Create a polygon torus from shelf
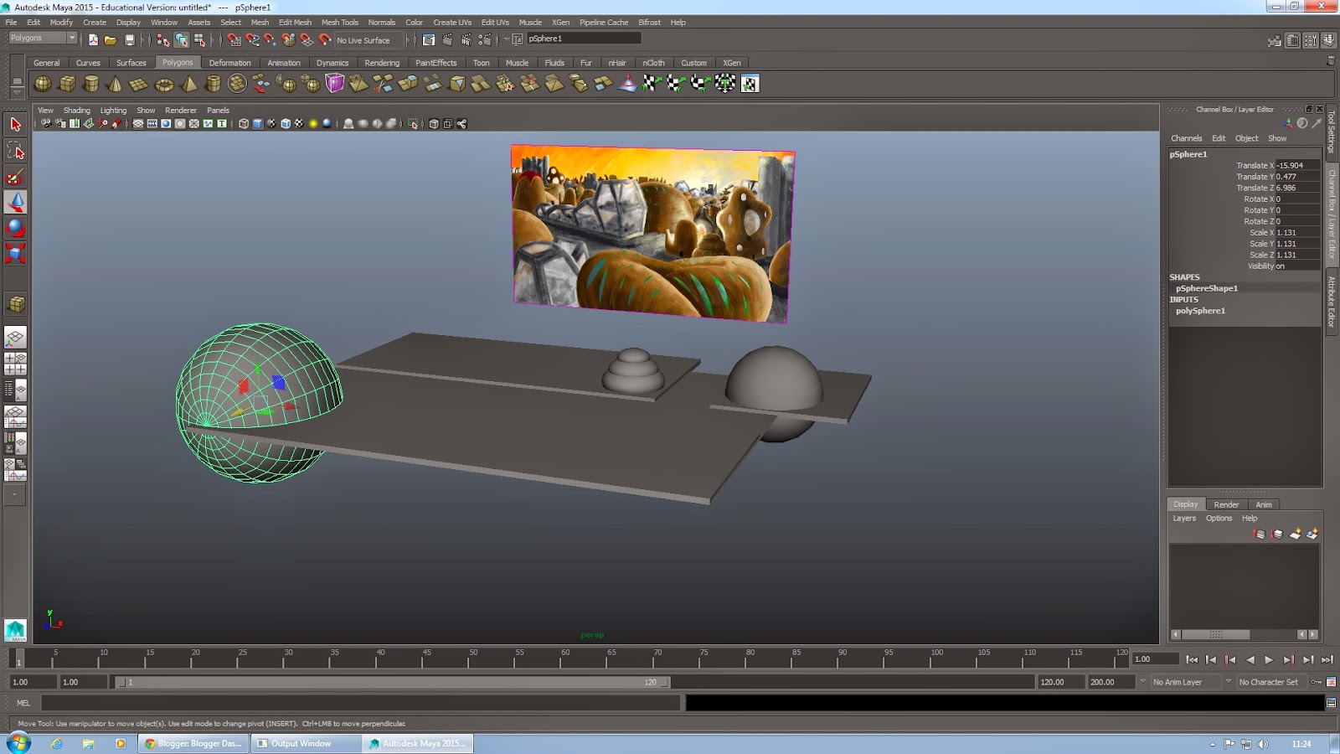The width and height of the screenshot is (1340, 754). tap(164, 83)
